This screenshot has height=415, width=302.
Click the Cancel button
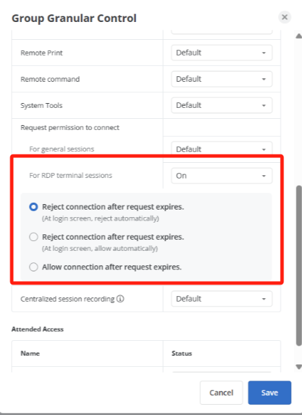coord(222,392)
